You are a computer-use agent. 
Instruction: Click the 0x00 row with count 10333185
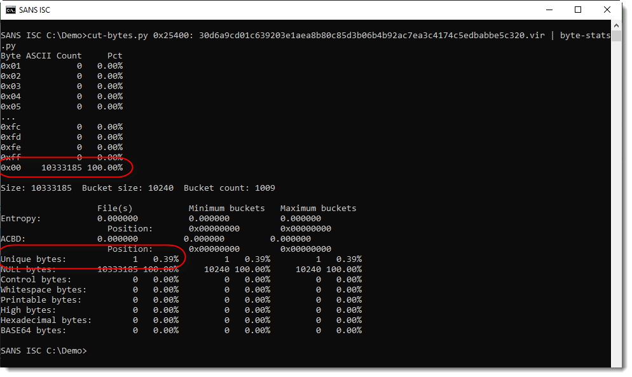point(62,167)
